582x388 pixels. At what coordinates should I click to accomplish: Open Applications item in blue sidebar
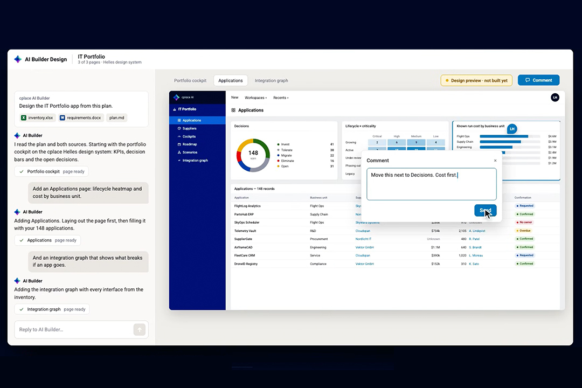click(x=197, y=120)
